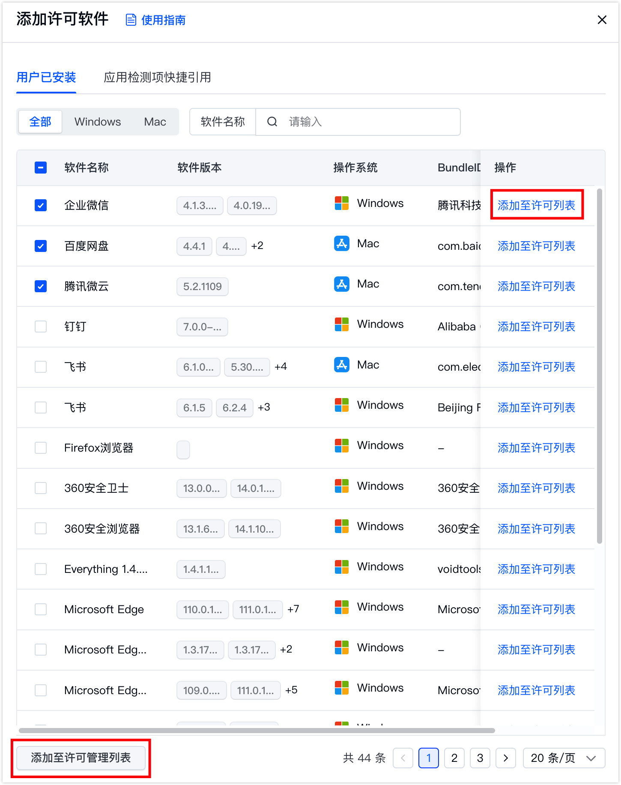621x785 pixels.
Task: Uncheck the 腾讯微云 checkbox
Action: coord(41,286)
